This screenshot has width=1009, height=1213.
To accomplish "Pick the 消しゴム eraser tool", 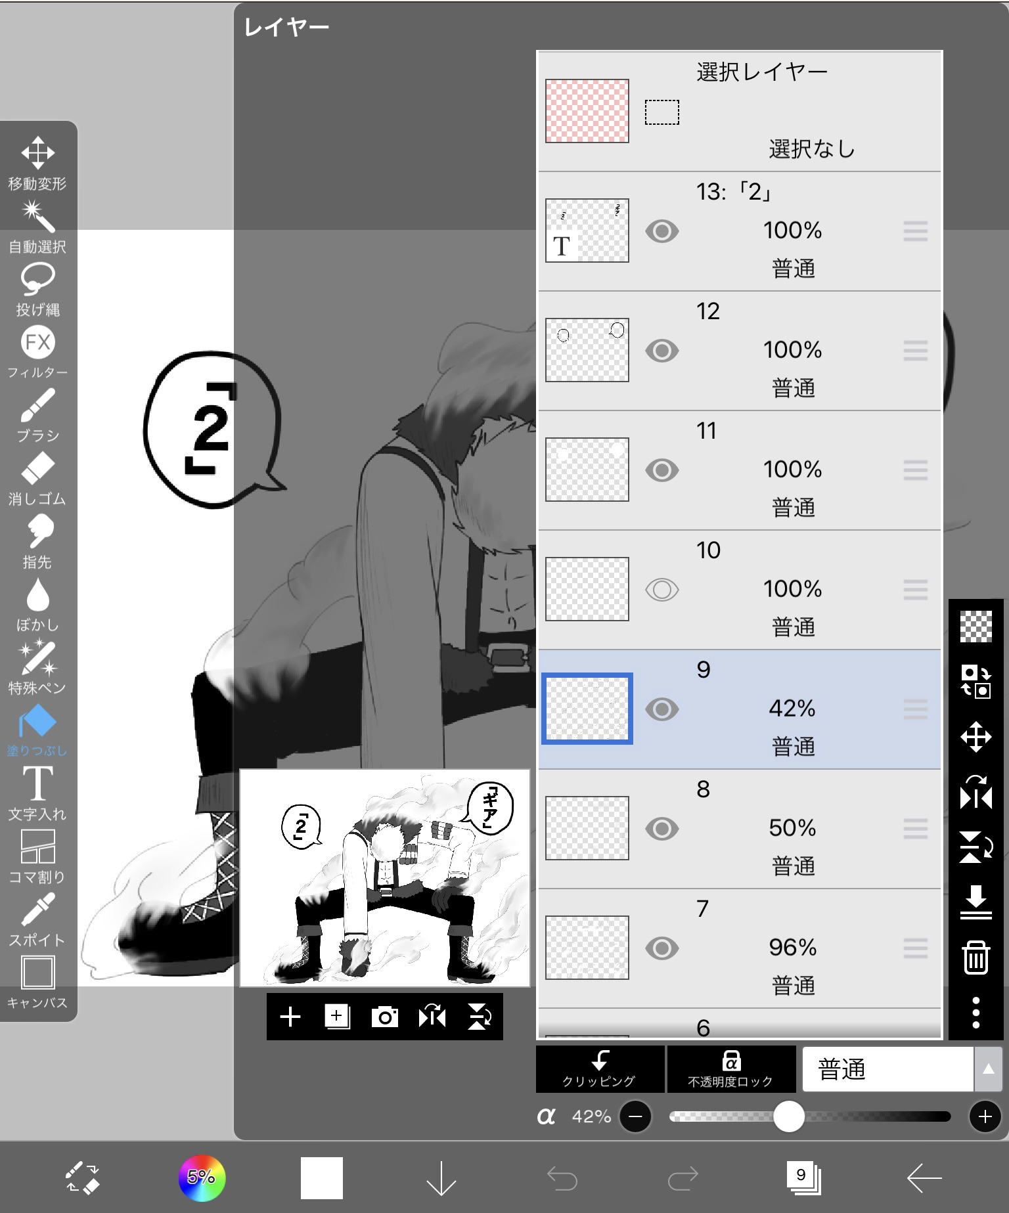I will pyautogui.click(x=37, y=479).
